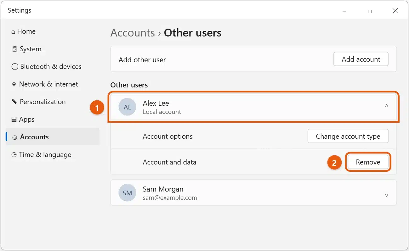Minimize the Settings window

click(344, 11)
